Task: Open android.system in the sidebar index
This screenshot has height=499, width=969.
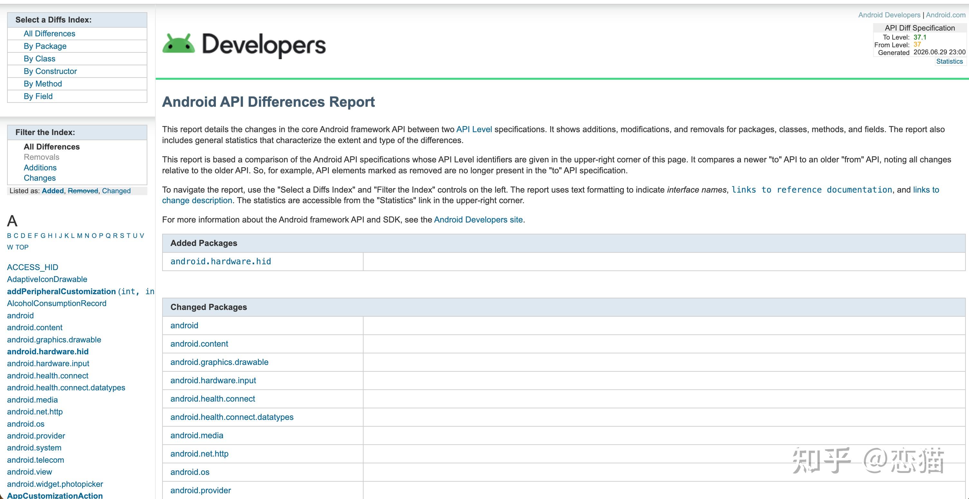Action: coord(34,448)
